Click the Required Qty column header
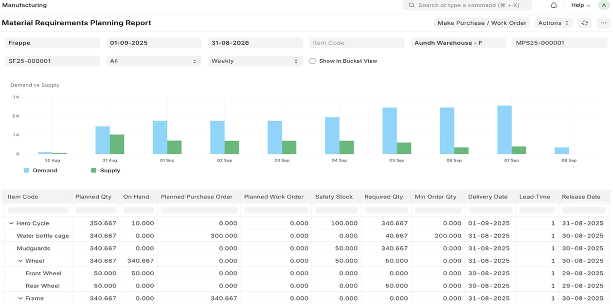613x304 pixels. click(x=384, y=197)
